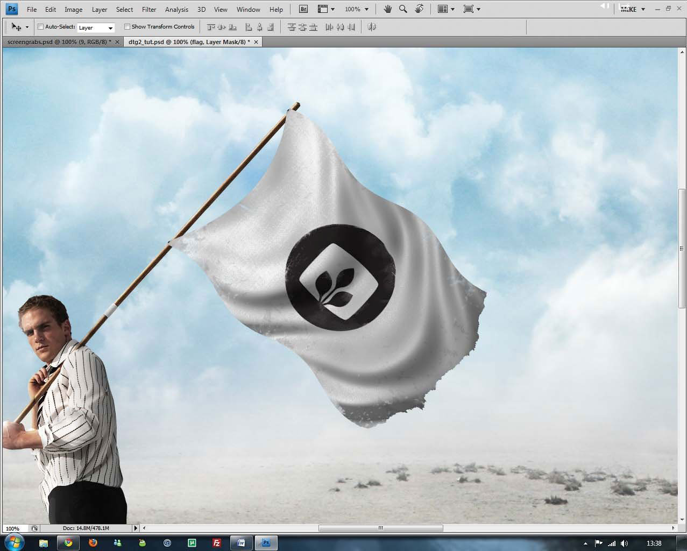Open the 3D menu

click(x=201, y=9)
